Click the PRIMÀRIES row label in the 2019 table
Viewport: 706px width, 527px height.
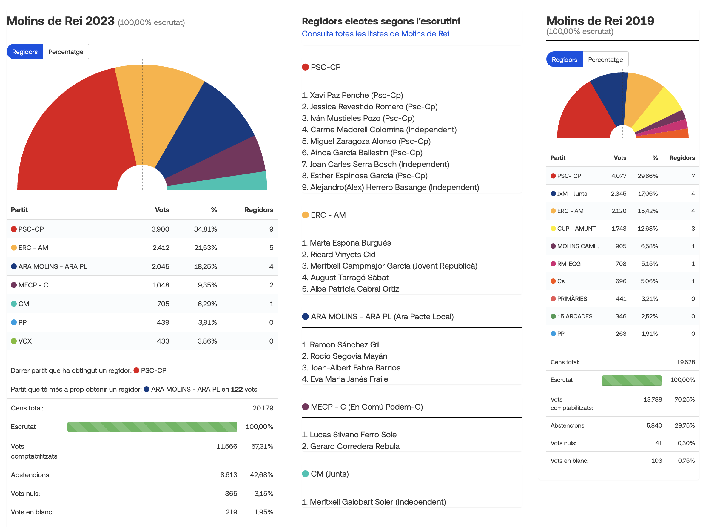[x=572, y=299]
